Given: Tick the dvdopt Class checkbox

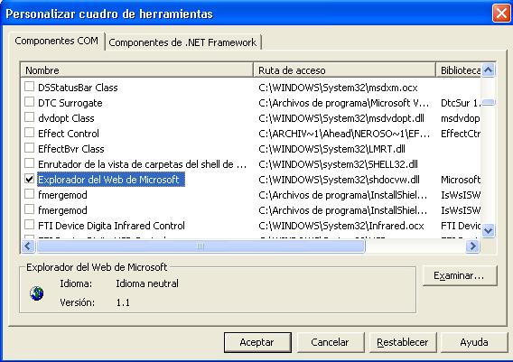Looking at the screenshot, I should tap(30, 117).
